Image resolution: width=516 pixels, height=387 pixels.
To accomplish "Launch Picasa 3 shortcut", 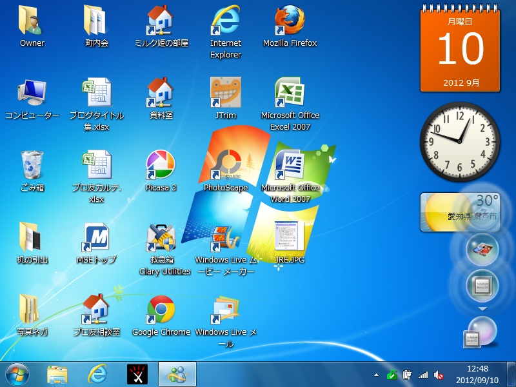I will [161, 171].
